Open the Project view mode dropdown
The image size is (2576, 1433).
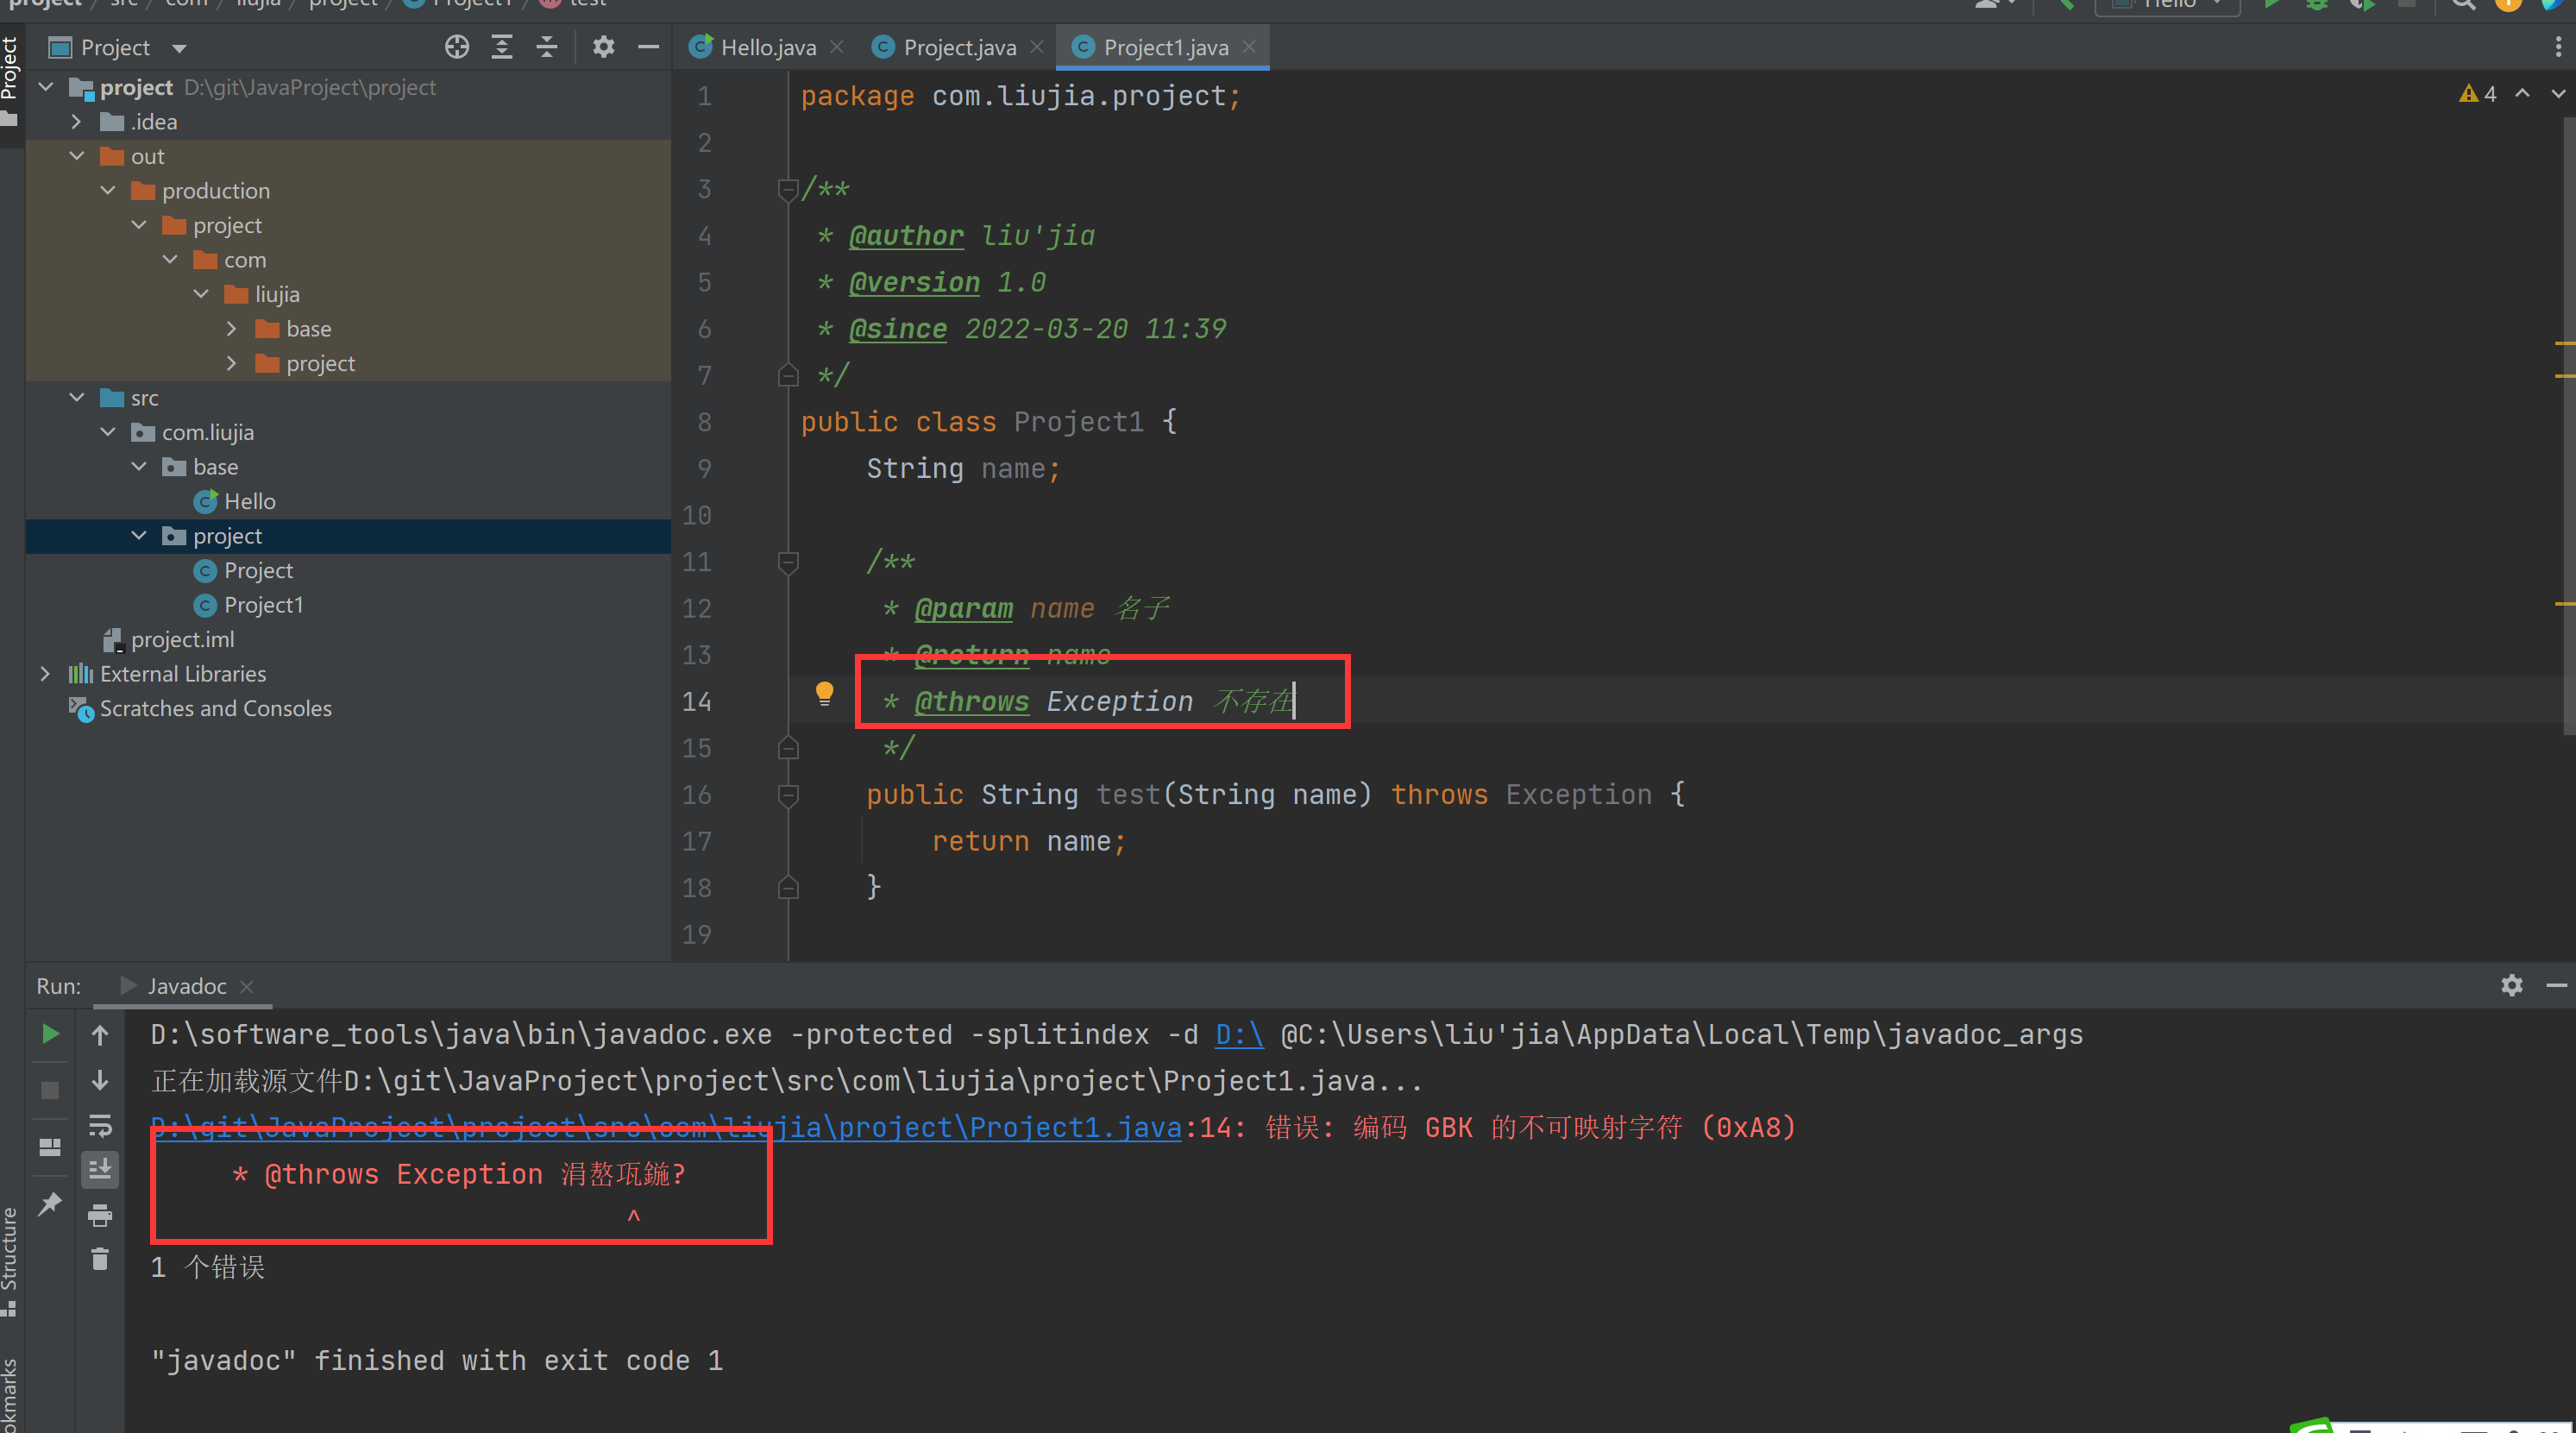[x=180, y=48]
